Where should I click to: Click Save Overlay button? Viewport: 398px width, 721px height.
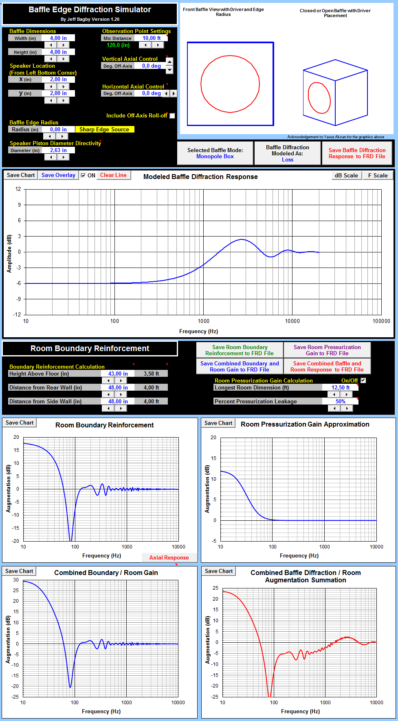pyautogui.click(x=58, y=175)
